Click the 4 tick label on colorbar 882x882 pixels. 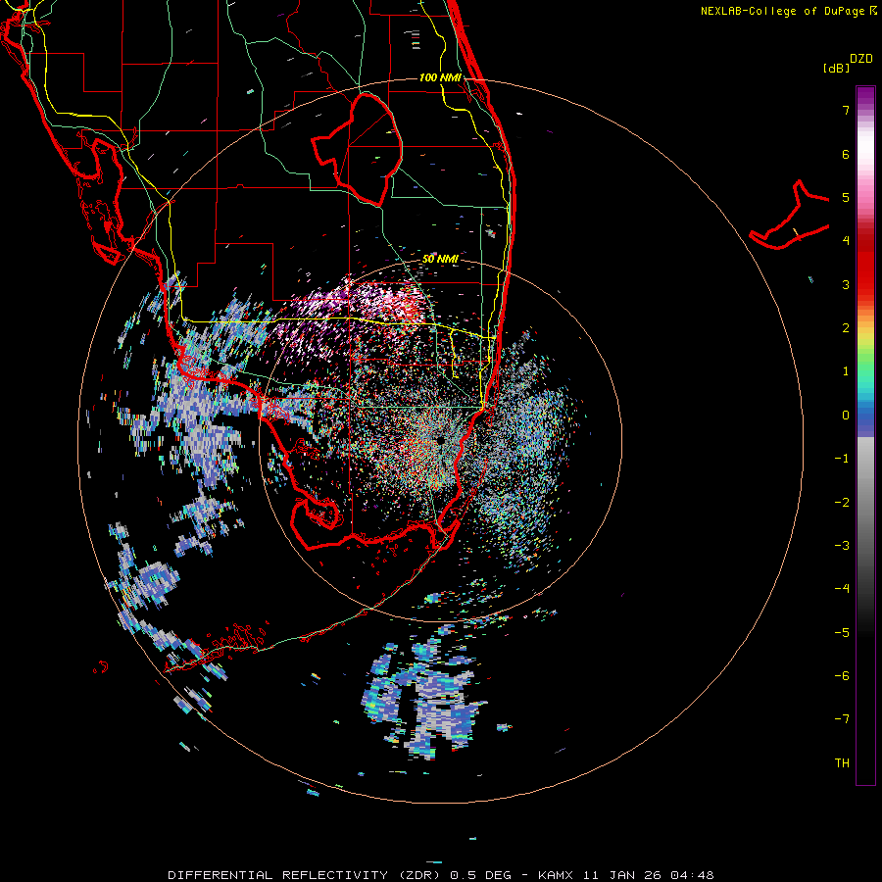pyautogui.click(x=846, y=241)
